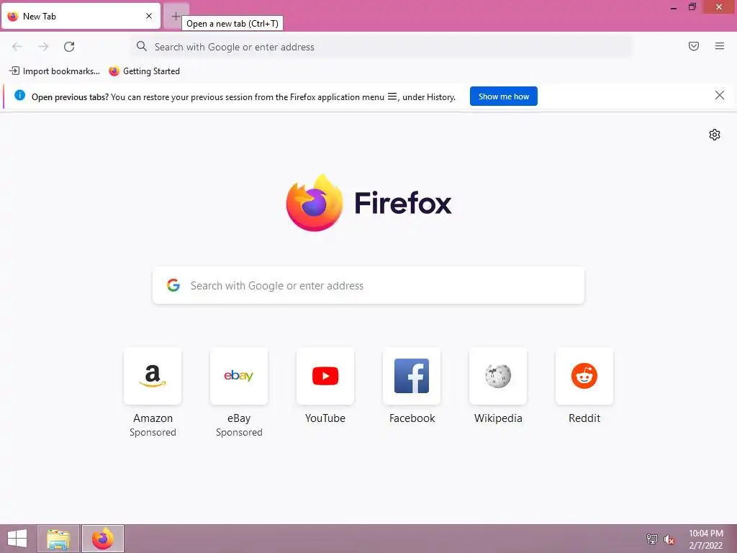The height and width of the screenshot is (553, 737).
Task: Reload the current page
Action: point(69,47)
